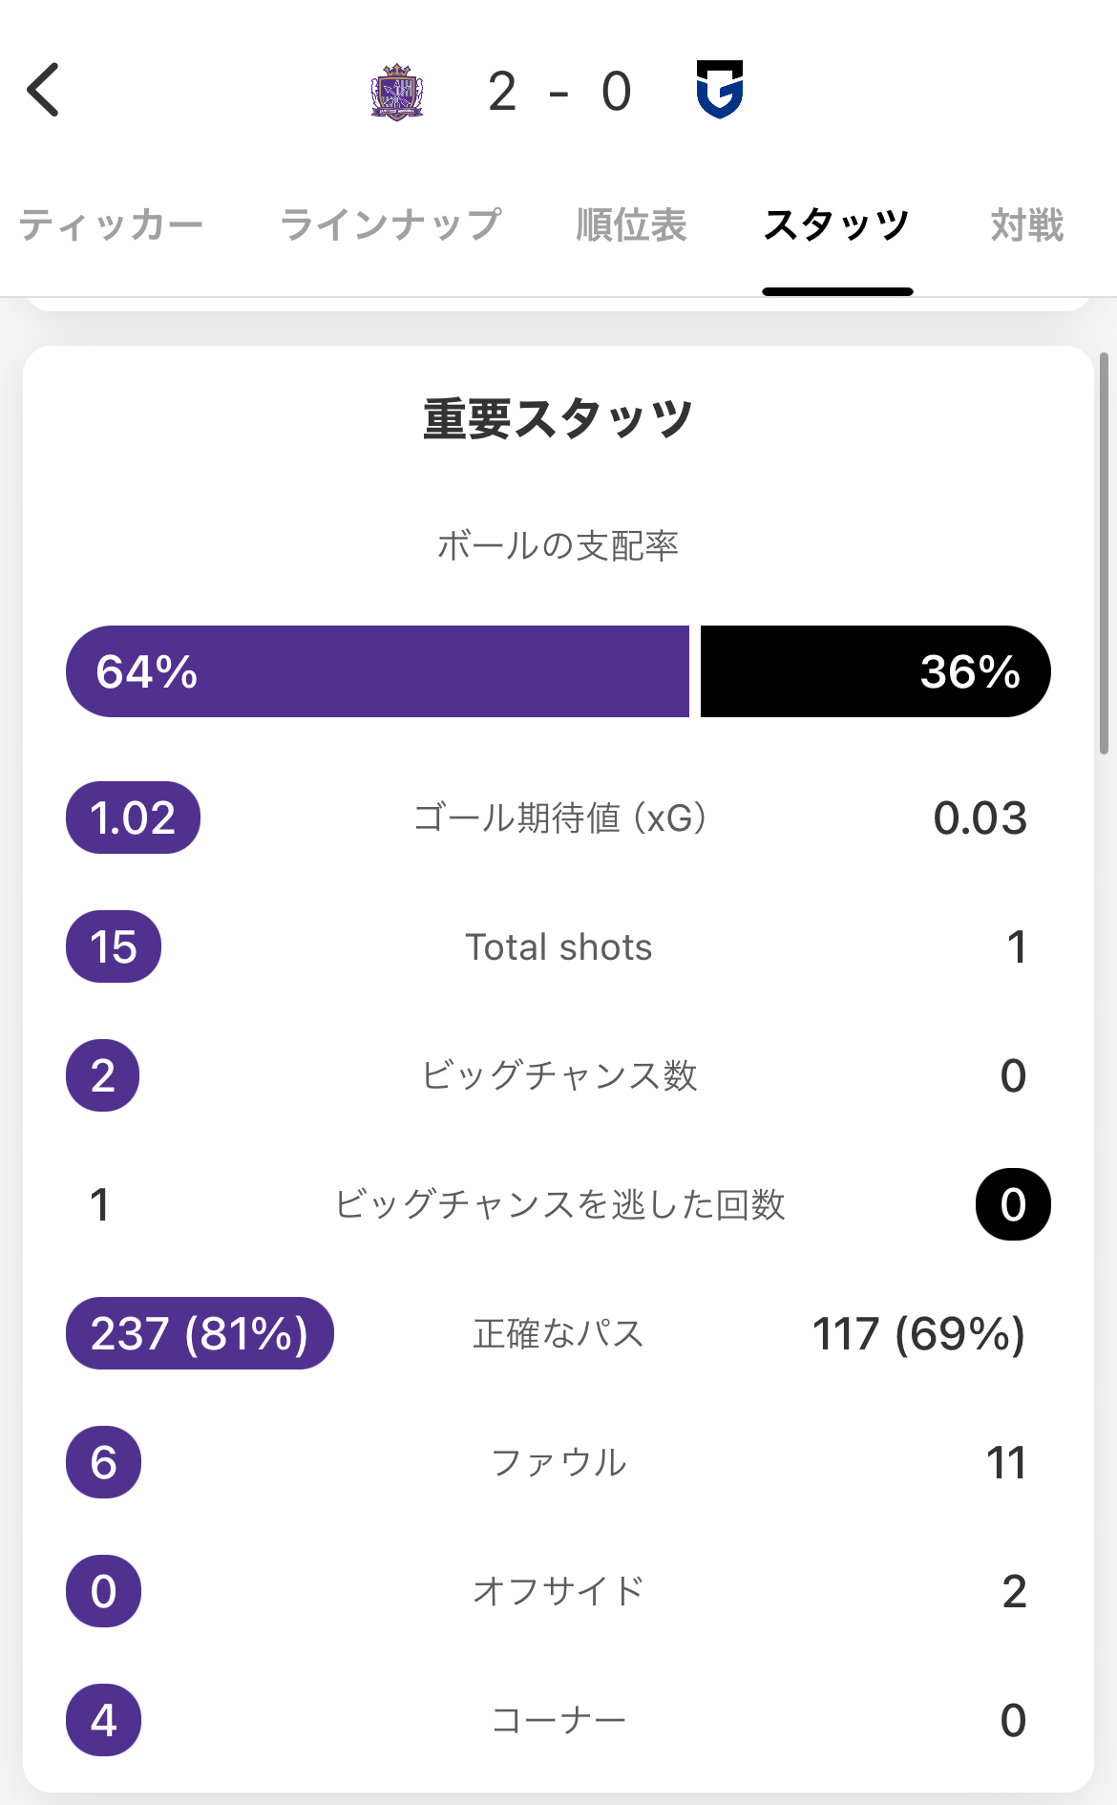Viewport: 1117px width, 1805px height.
Task: Click the black 0 missed chances badge
Action: point(1013,1204)
